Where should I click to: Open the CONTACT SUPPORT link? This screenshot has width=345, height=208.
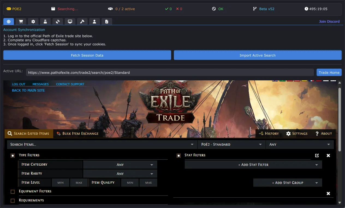[70, 84]
